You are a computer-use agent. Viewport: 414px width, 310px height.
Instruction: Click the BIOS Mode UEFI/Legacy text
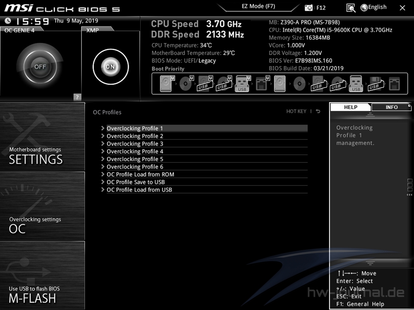(184, 61)
